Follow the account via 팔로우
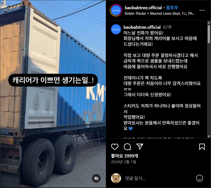 172,7
